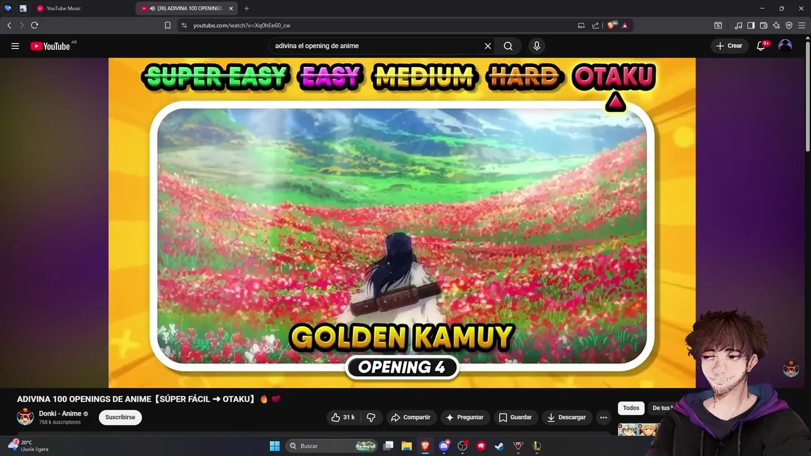Open League of Legends taskbar icon

[x=537, y=446]
